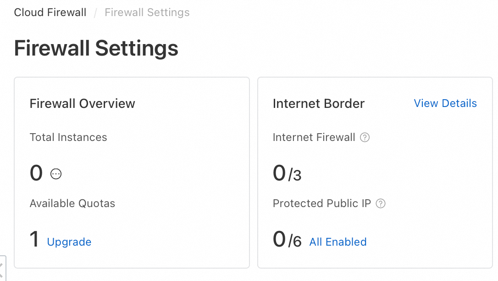Click the Upgrade link under Available Quotas
Image resolution: width=498 pixels, height=281 pixels.
tap(69, 242)
